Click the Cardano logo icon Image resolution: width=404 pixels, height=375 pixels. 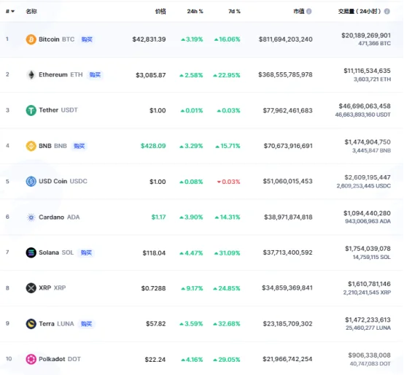[31, 217]
